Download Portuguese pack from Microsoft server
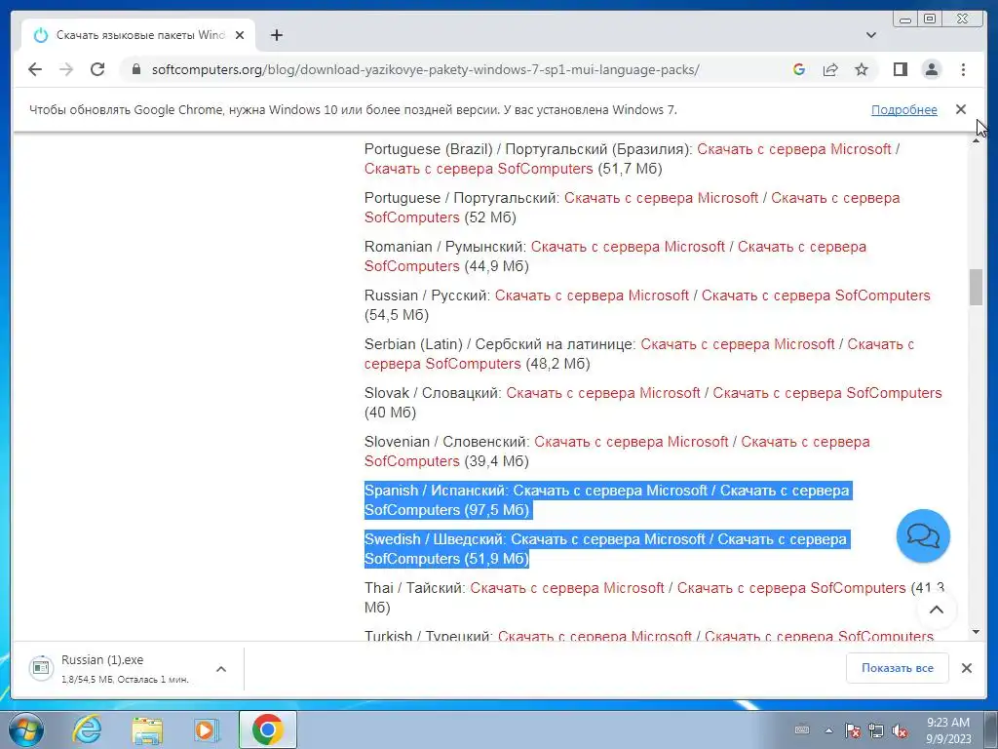Screen dimensions: 998x749 point(661,197)
